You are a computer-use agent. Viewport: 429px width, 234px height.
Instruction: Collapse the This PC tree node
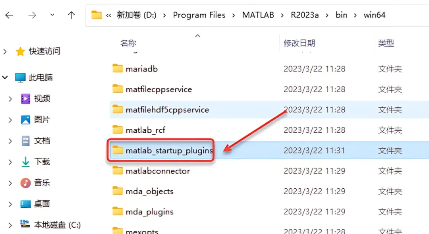tap(5, 77)
